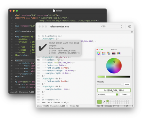Image resolution: width=145 pixels, height=118 pixels.
Task: Insert the color code into the document
Action: (x=125, y=94)
